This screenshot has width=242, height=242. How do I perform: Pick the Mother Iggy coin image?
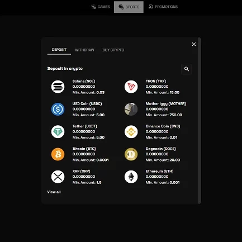(x=131, y=109)
